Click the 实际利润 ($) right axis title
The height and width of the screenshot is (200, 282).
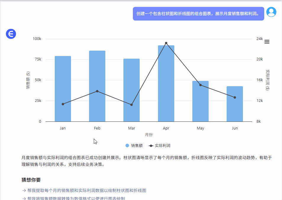click(268, 80)
